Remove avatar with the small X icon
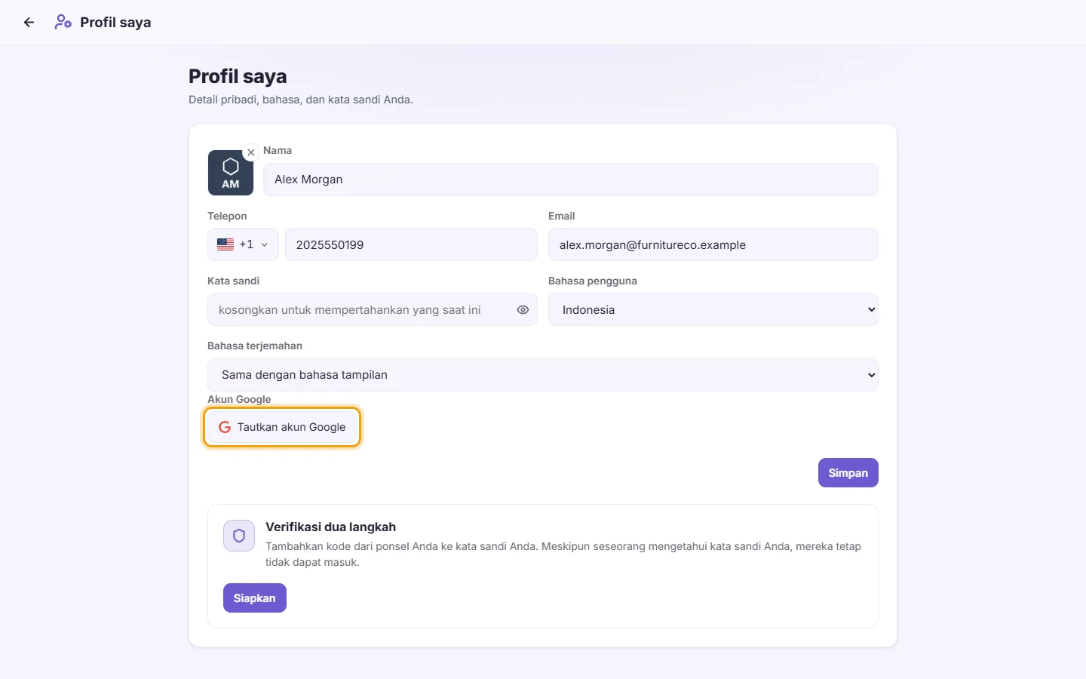This screenshot has height=679, width=1086. pyautogui.click(x=251, y=152)
